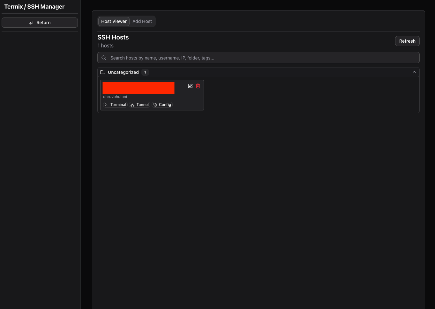Switch to the Host Viewer tab
Screen dimensions: 435x309
tap(114, 21)
